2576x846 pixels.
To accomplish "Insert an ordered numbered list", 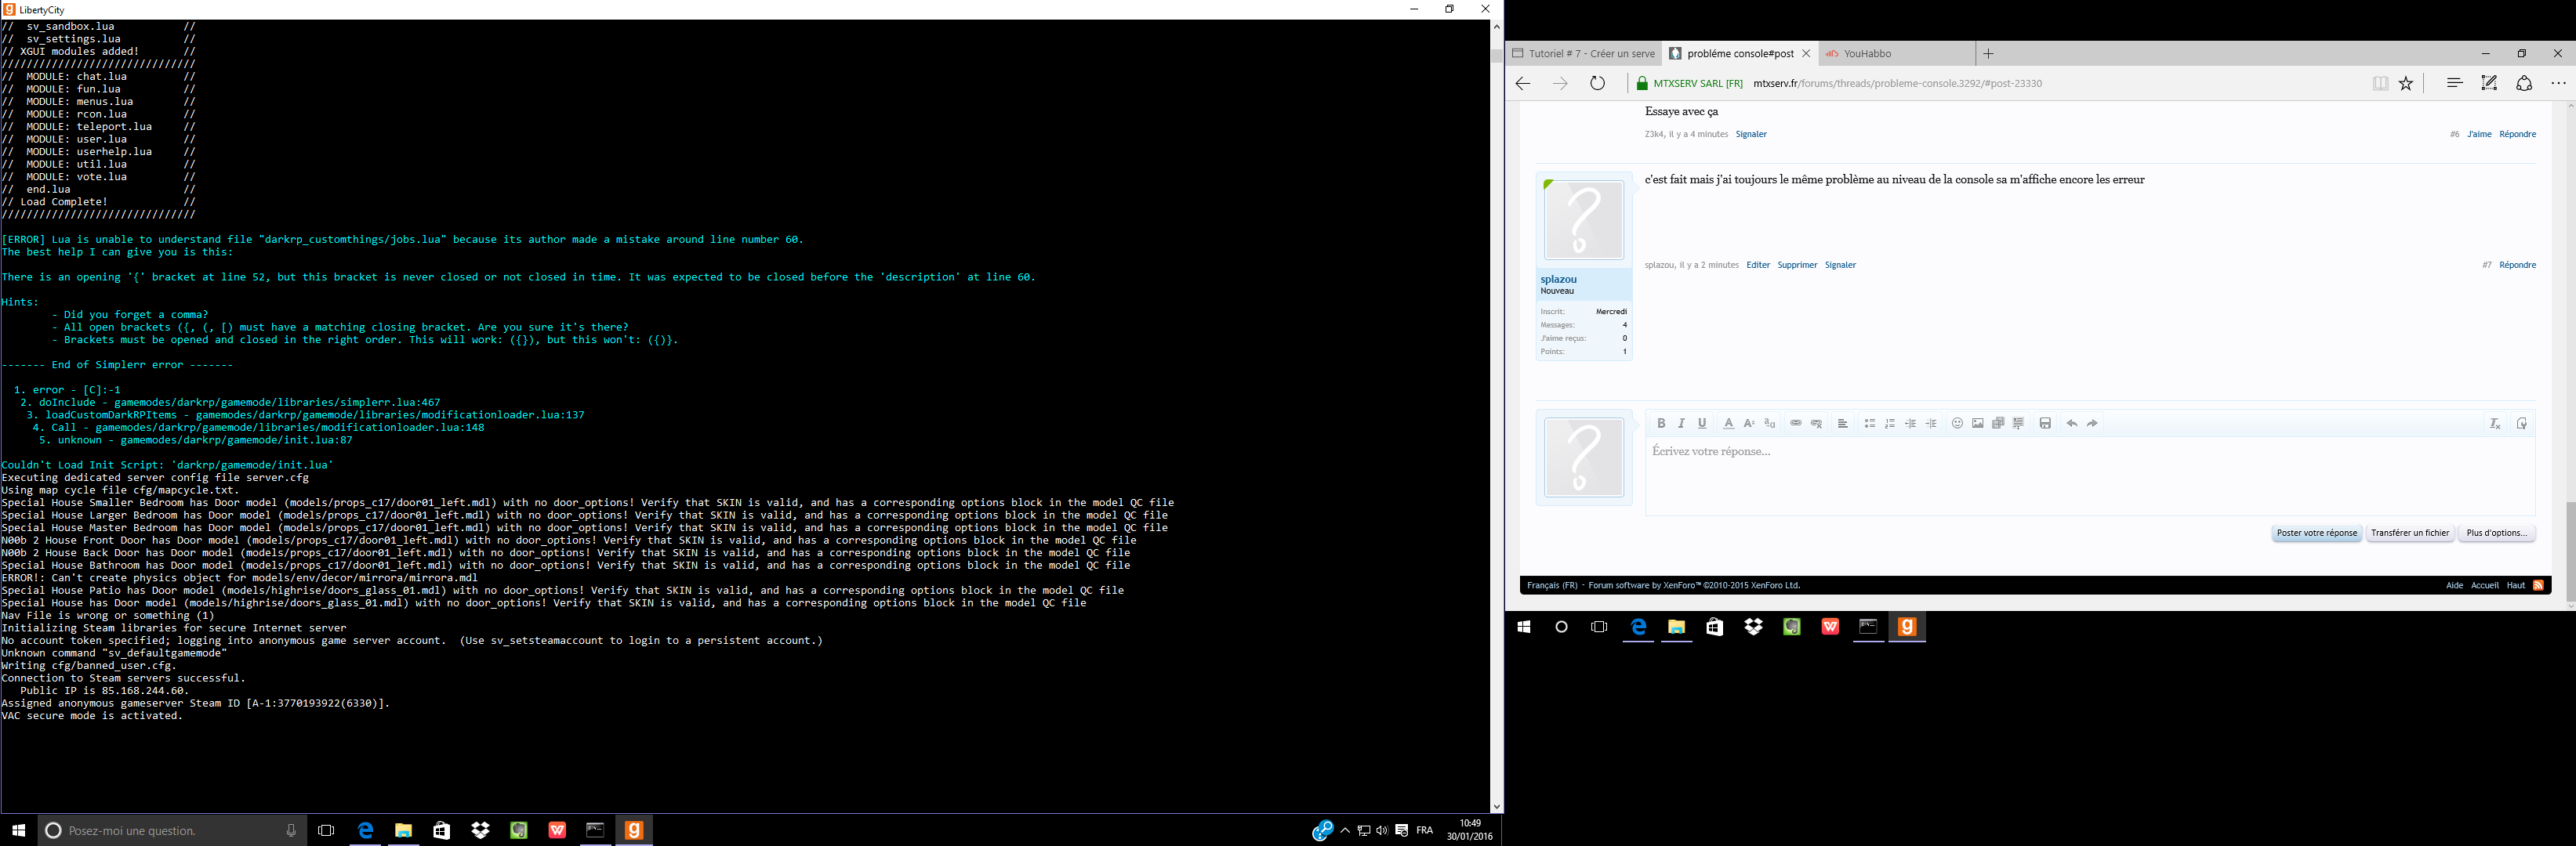I will pyautogui.click(x=1890, y=424).
